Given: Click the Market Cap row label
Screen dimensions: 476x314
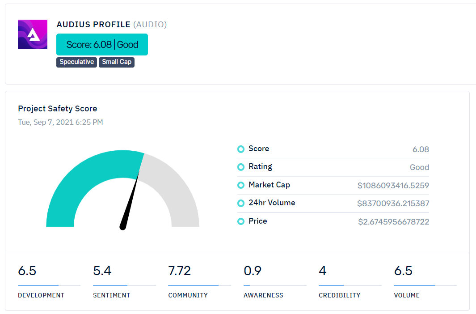Looking at the screenshot, I should click(x=269, y=185).
